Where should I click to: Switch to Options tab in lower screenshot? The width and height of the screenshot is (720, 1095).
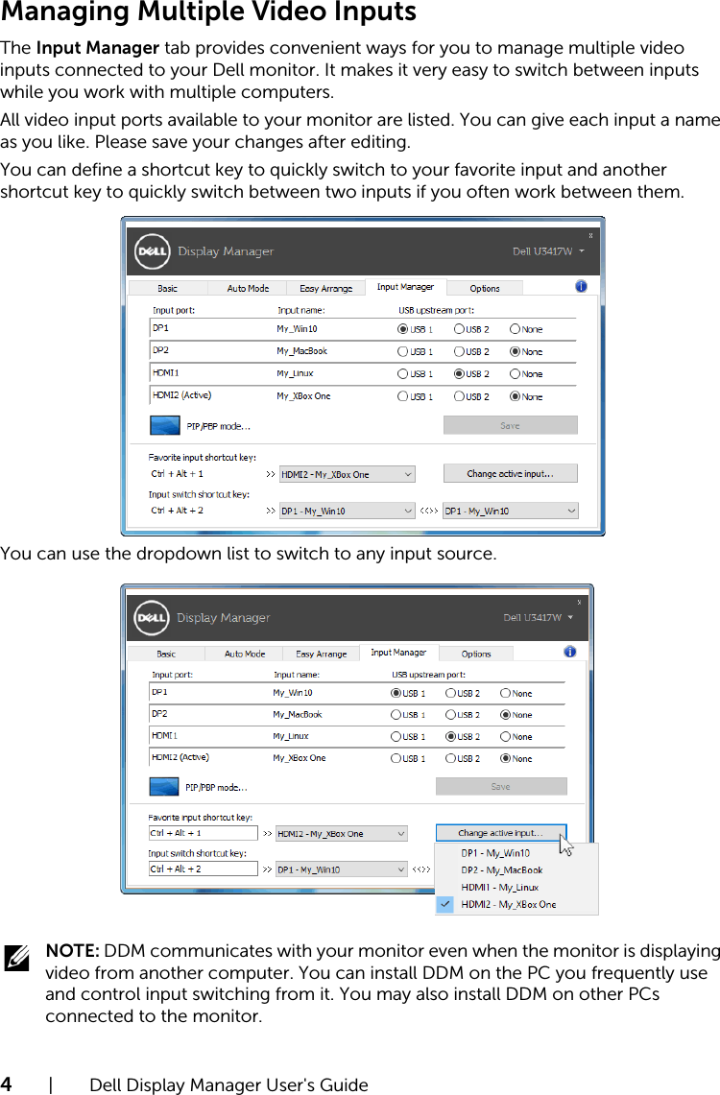[476, 654]
